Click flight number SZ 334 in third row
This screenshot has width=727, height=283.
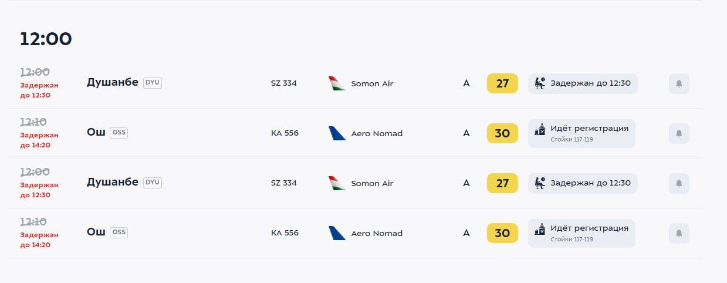click(x=284, y=183)
